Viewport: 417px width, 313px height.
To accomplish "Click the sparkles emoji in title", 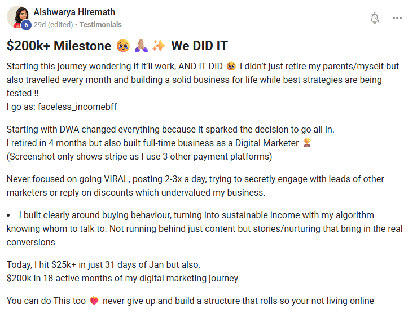I will coord(157,46).
